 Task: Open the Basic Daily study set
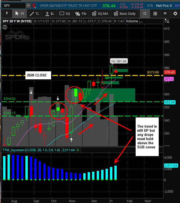click(125, 13)
